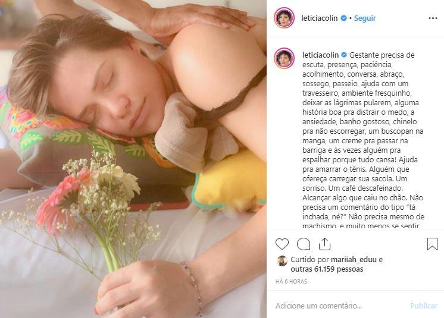This screenshot has height=318, width=444.
Task: Open the leticiacolin username in the caption
Action: [x=320, y=55]
